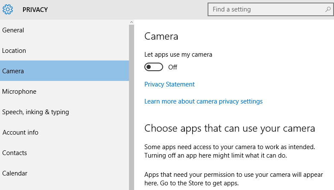The width and height of the screenshot is (334, 190).
Task: Click the PRIVACY title header
Action: [x=35, y=10]
